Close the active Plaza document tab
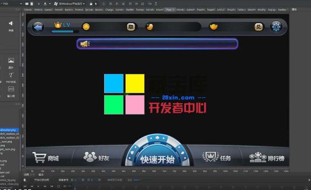This screenshot has height=190, width=311. (x=173, y=9)
